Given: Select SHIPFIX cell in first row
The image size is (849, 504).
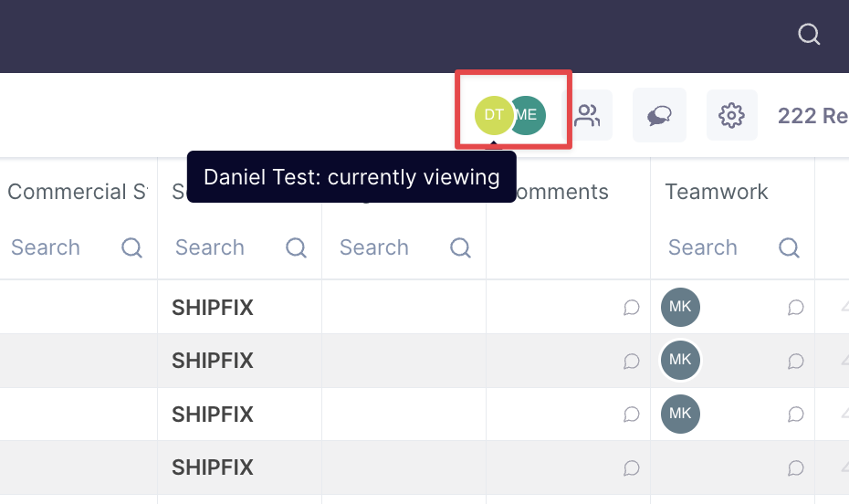Looking at the screenshot, I should (x=213, y=308).
